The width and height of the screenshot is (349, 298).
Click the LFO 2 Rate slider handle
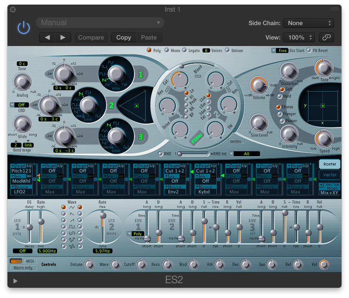tap(103, 215)
